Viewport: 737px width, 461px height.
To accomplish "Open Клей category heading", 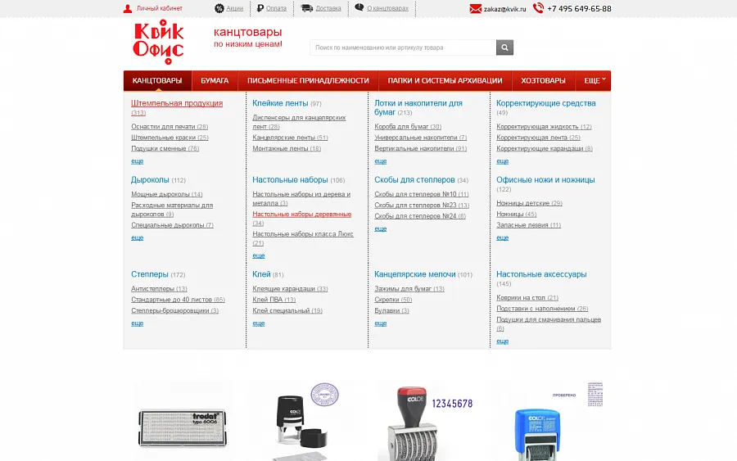I will pyautogui.click(x=261, y=274).
